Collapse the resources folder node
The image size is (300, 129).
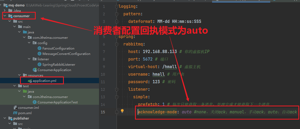click(19, 75)
